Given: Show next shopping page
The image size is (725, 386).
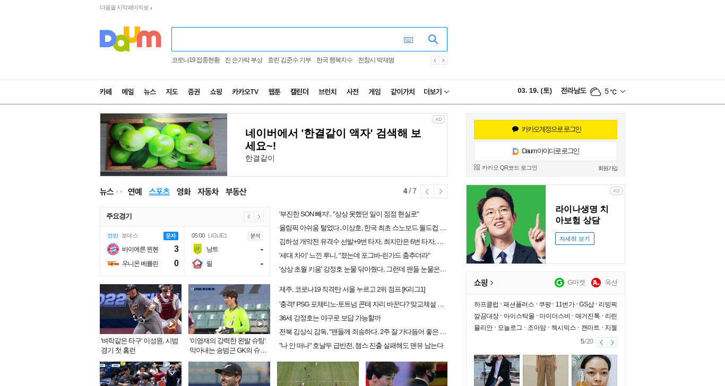Looking at the screenshot, I should click(612, 343).
